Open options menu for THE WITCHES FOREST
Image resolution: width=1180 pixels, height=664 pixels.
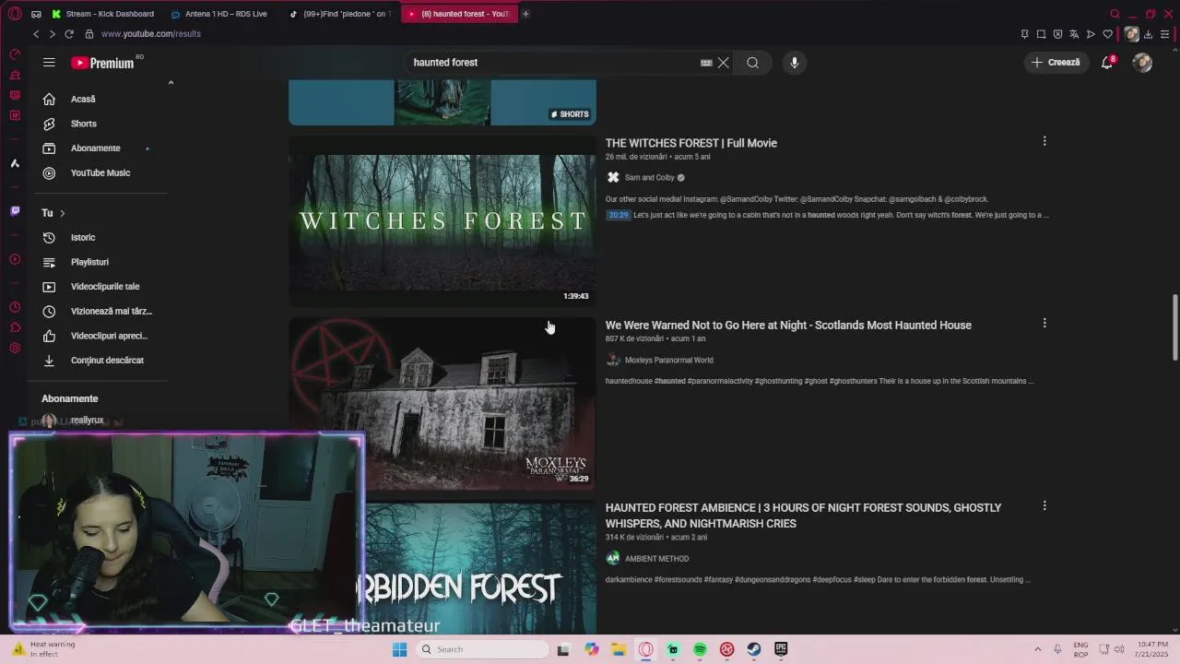[1044, 141]
